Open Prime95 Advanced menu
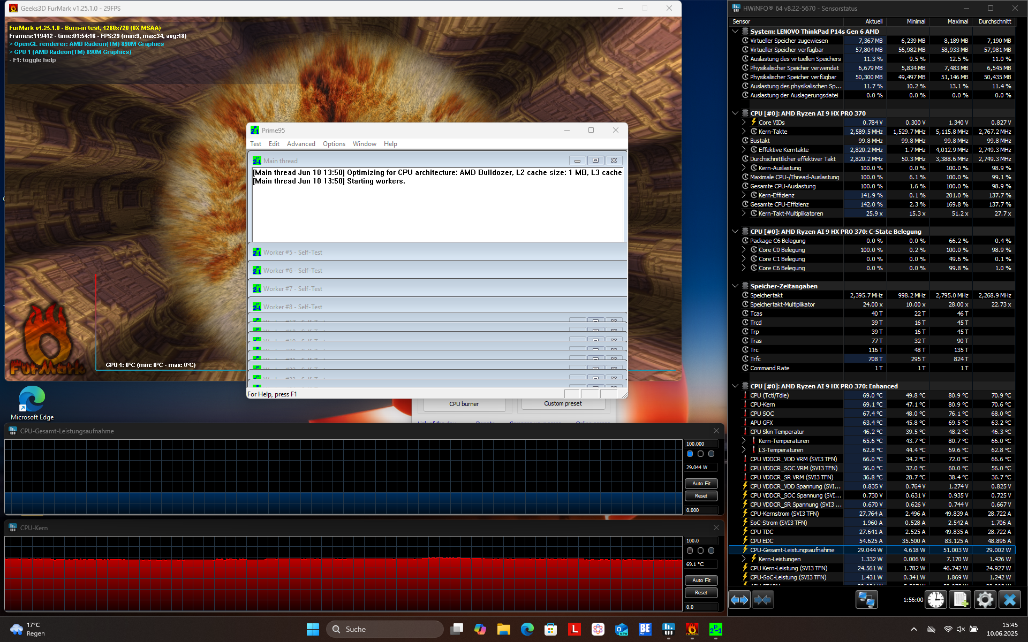 coord(301,144)
